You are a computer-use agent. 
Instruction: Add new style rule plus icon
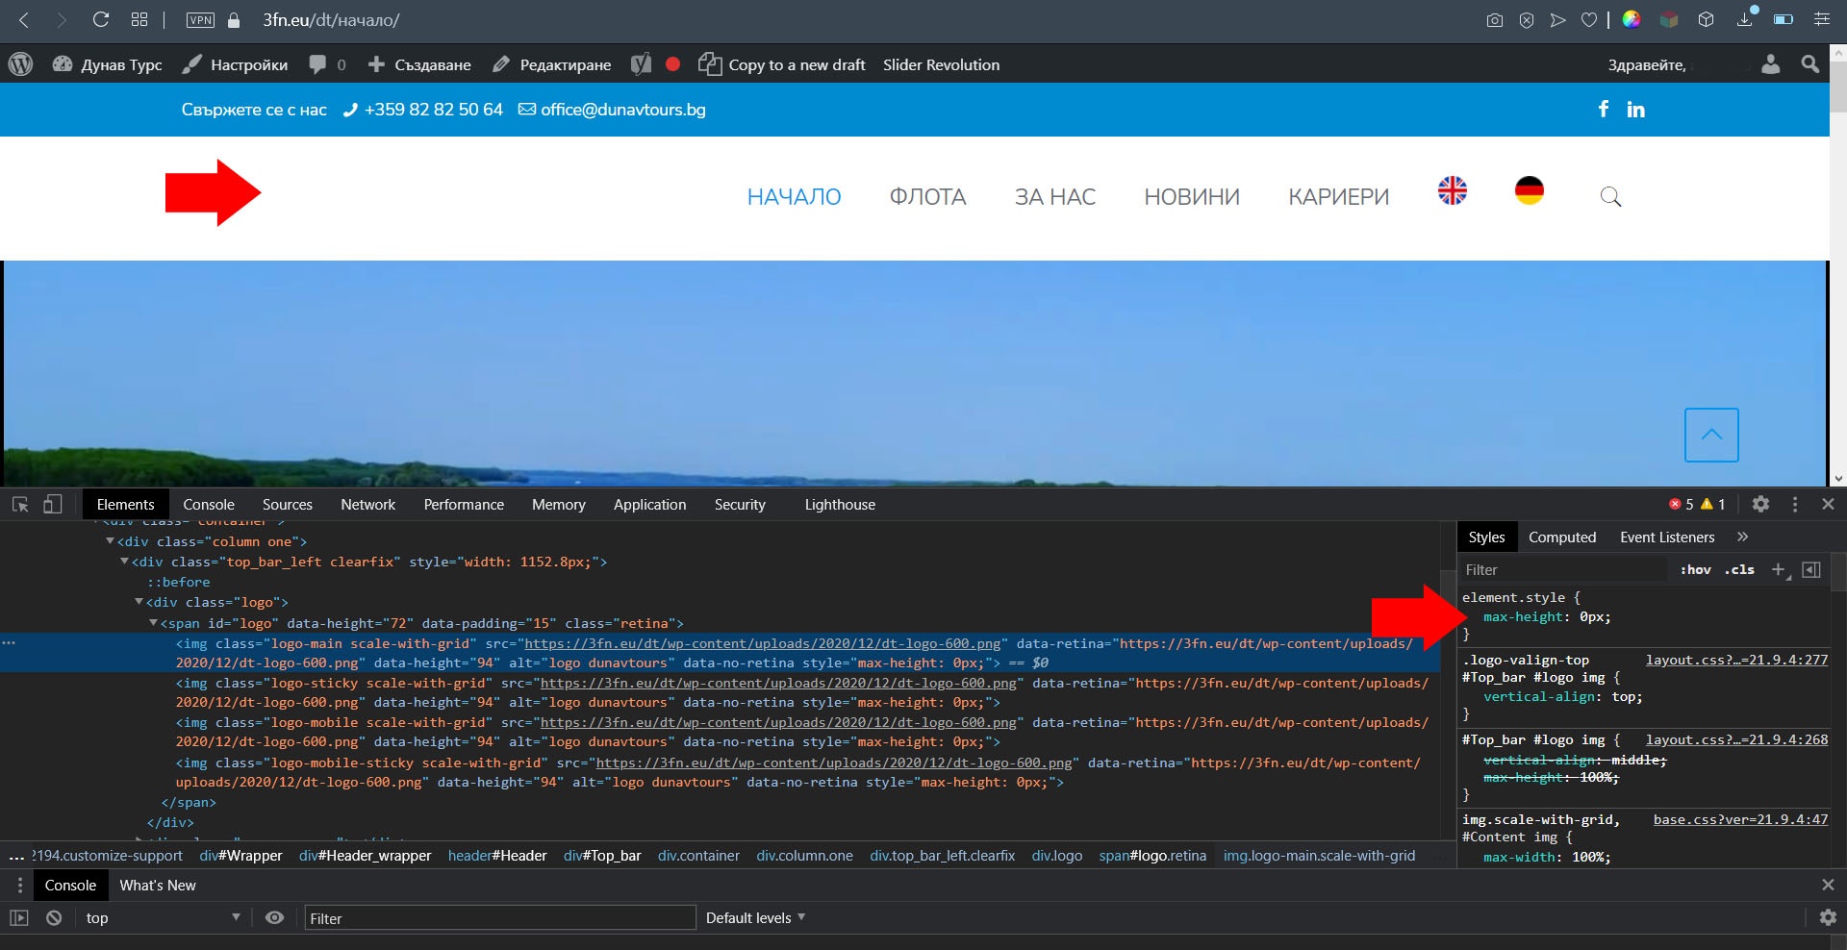tap(1780, 570)
